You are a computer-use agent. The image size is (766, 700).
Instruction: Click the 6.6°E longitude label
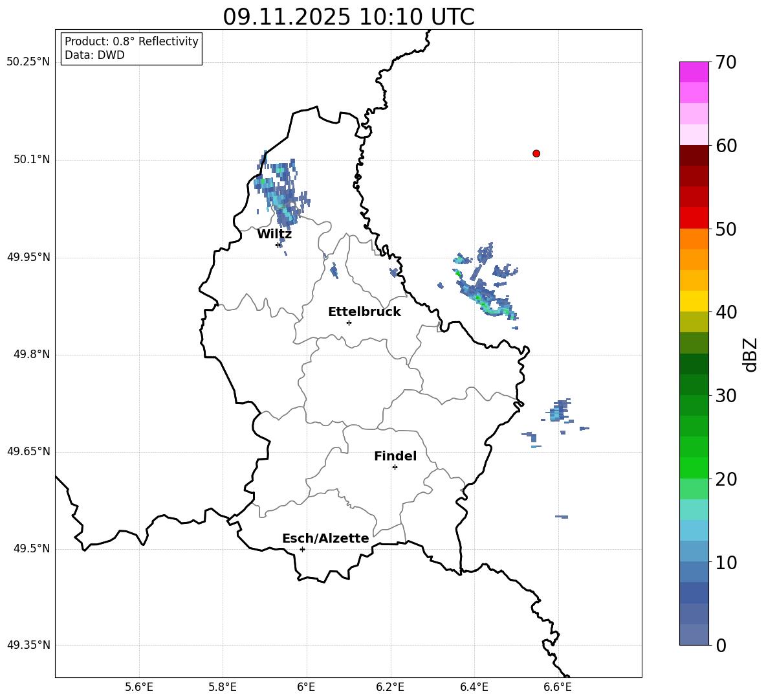(x=558, y=687)
